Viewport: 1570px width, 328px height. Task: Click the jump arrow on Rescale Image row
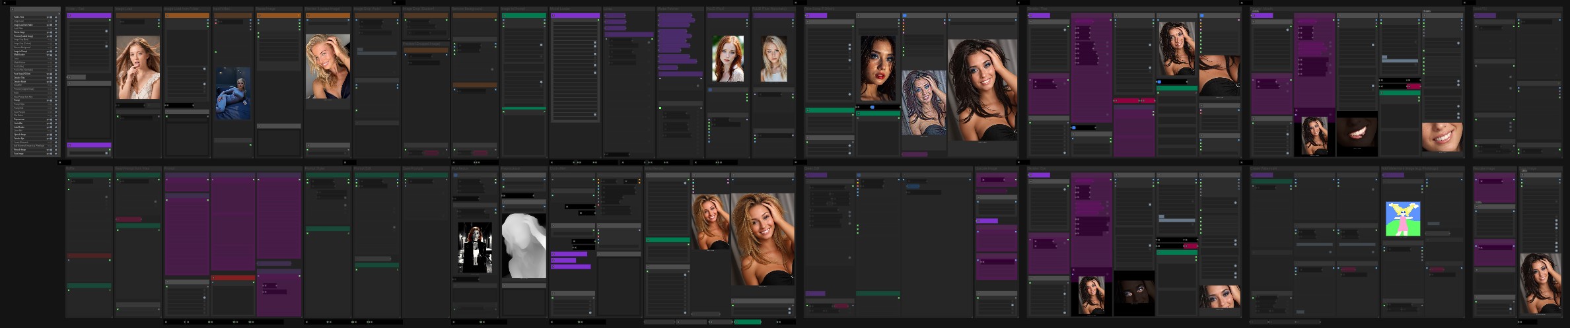pos(57,149)
